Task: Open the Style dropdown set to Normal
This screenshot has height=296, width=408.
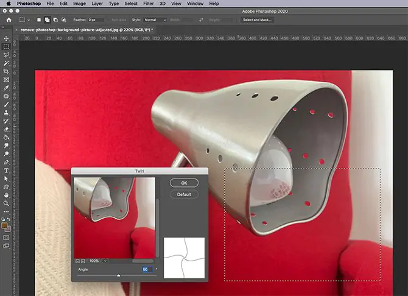Action: pyautogui.click(x=155, y=19)
